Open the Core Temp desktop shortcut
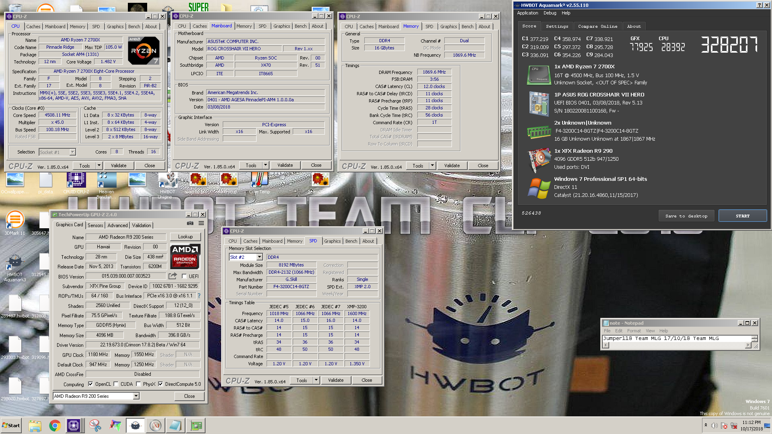This screenshot has height=434, width=772. tap(259, 183)
